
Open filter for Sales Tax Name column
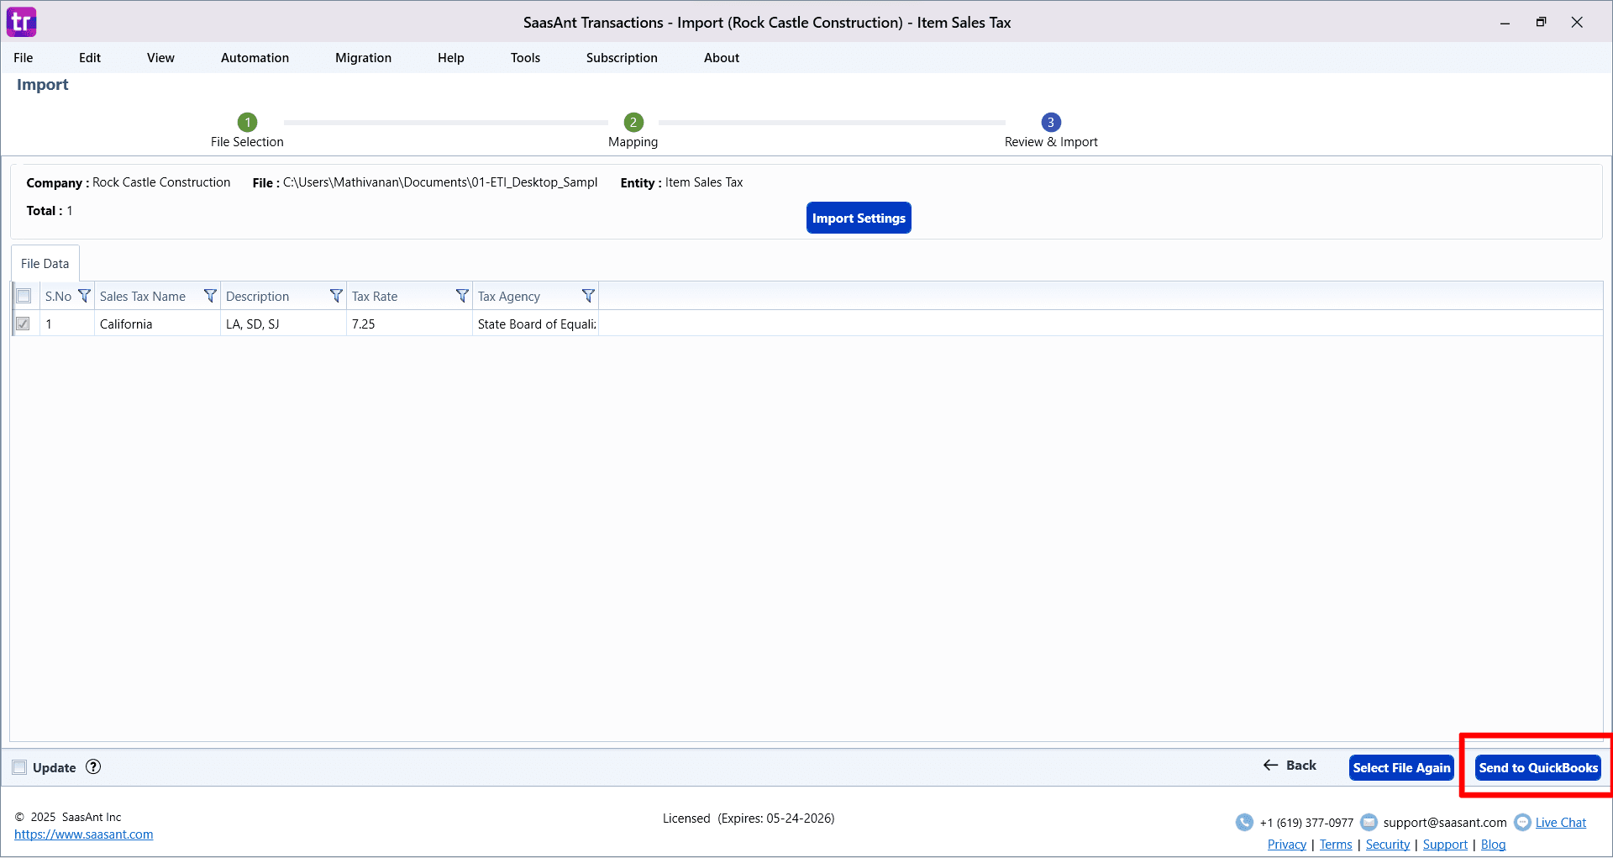coord(210,296)
